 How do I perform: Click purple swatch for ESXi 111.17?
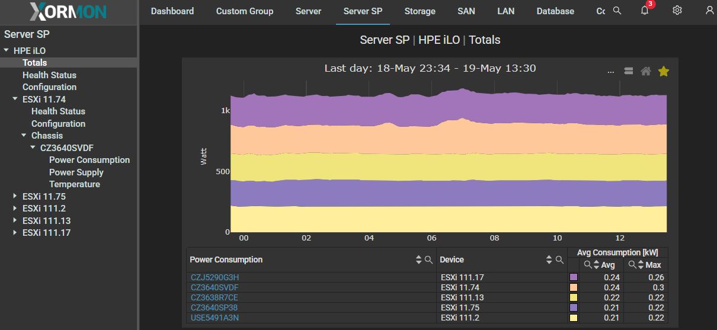click(x=573, y=277)
